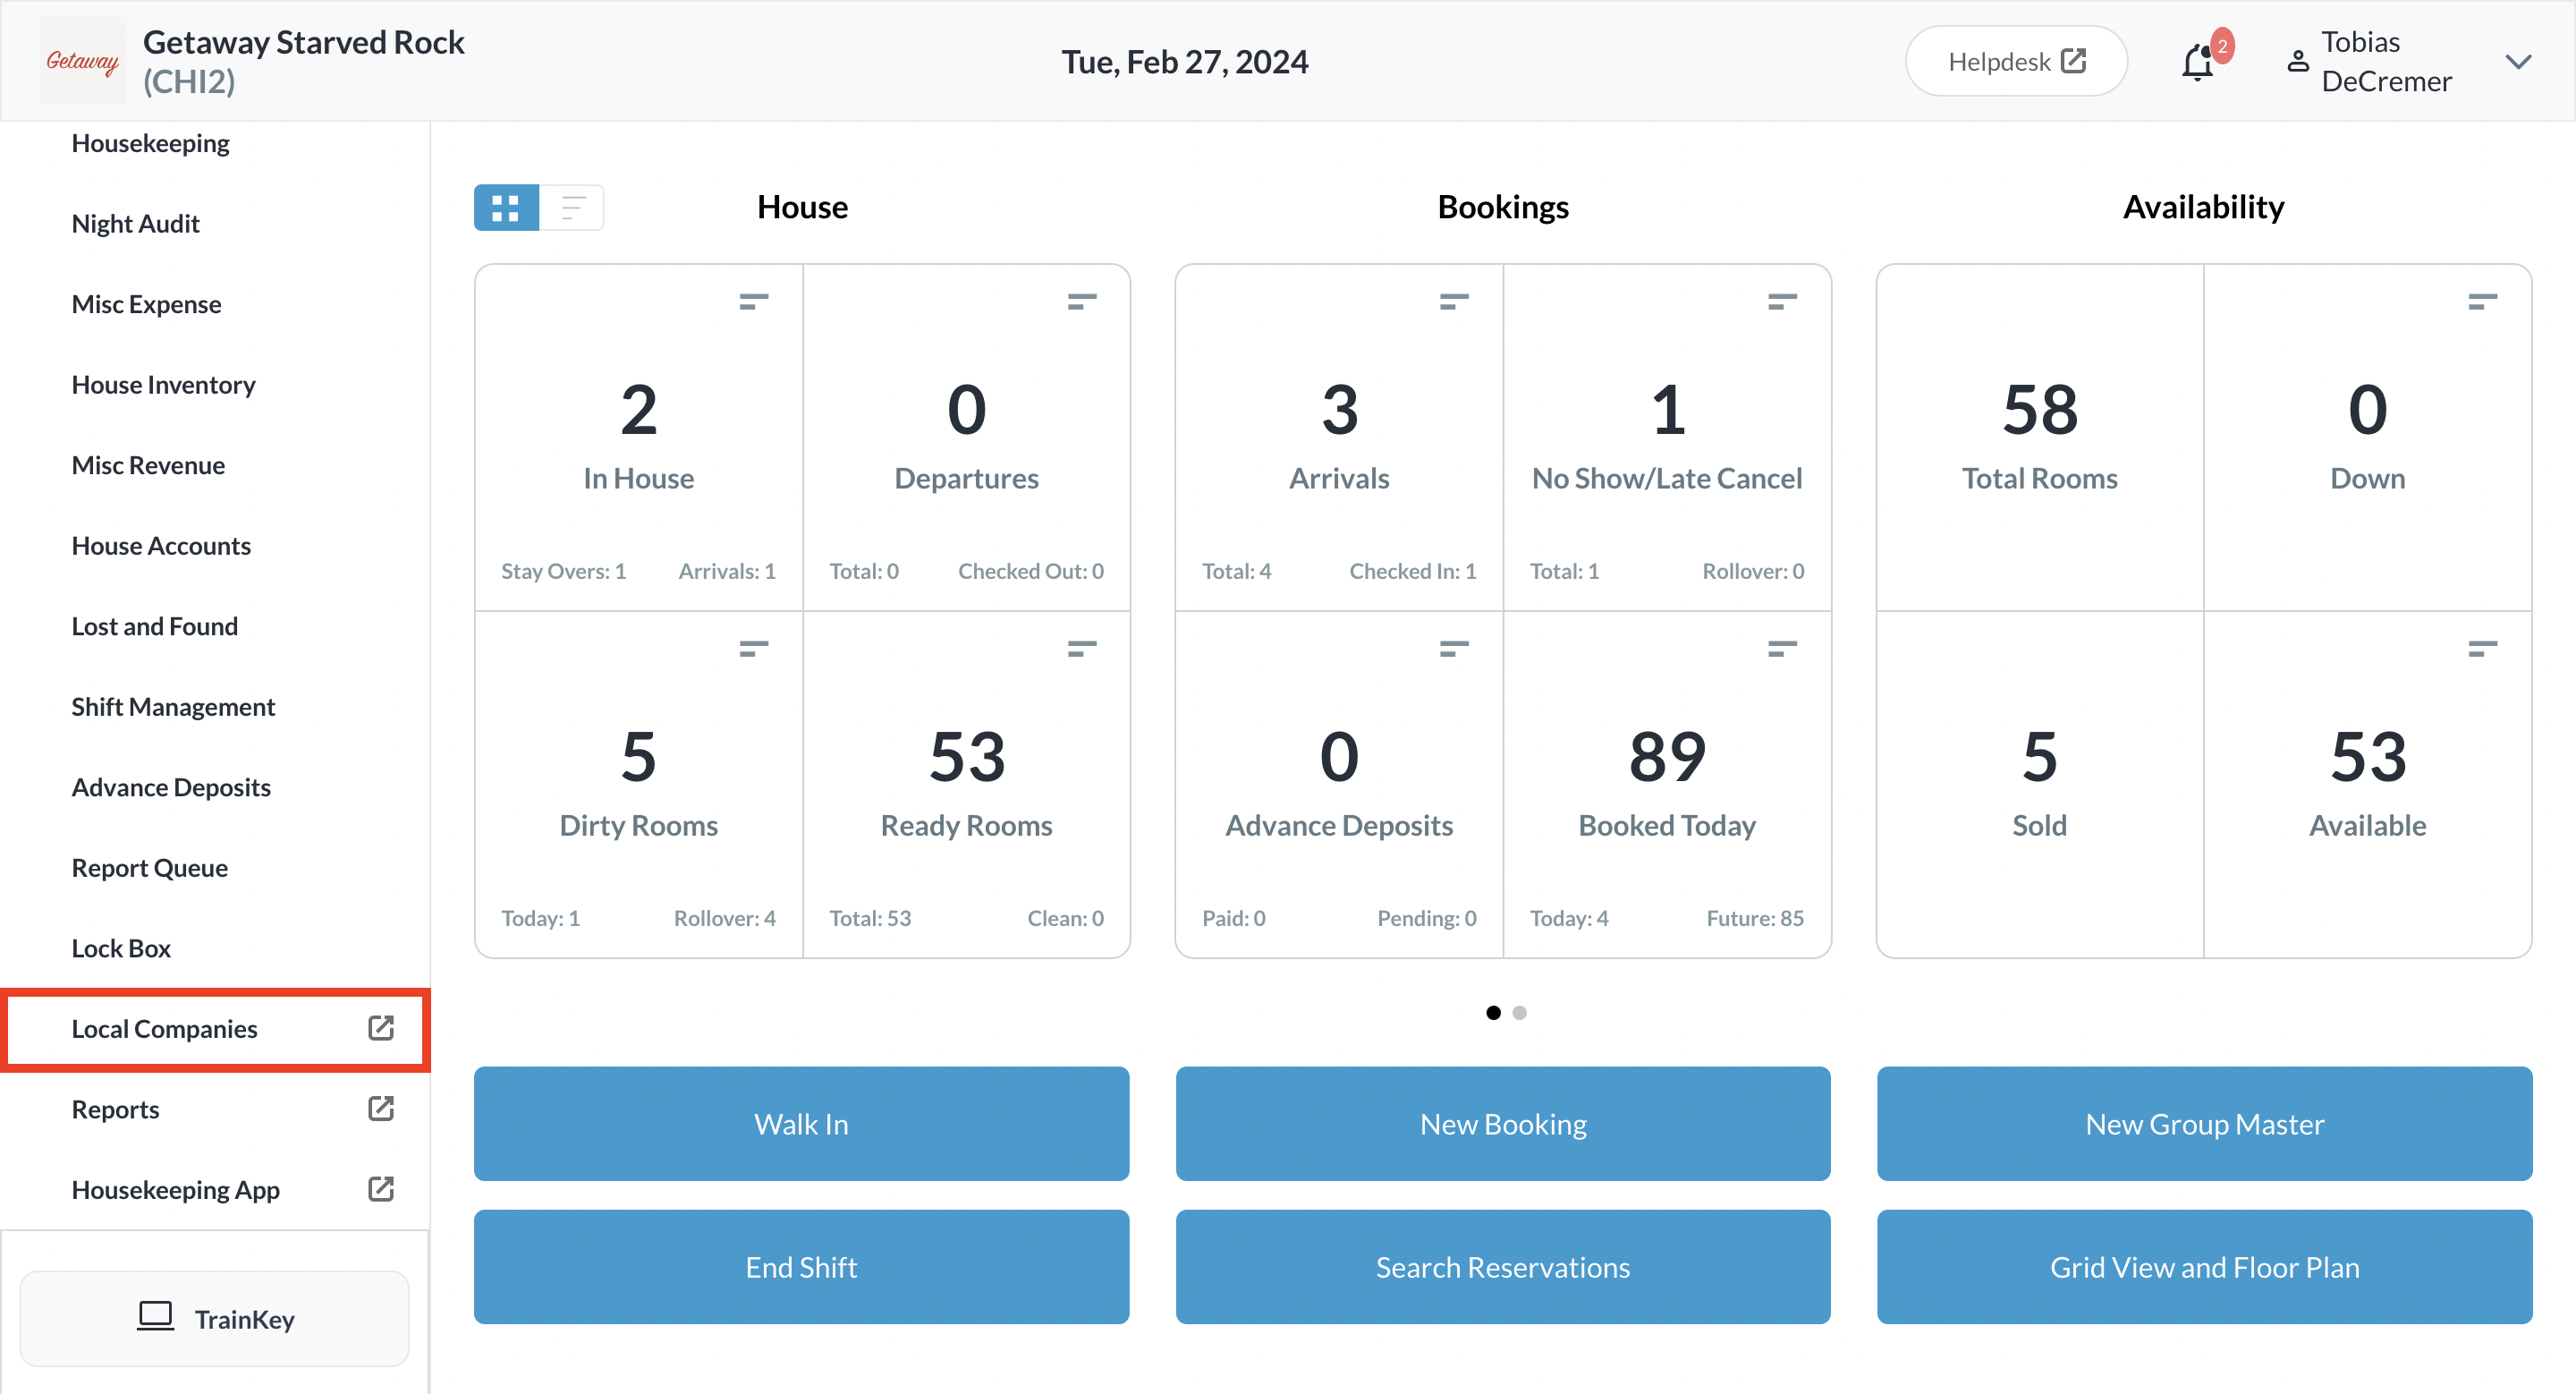Click the Helpdesk external link button

(x=2015, y=62)
